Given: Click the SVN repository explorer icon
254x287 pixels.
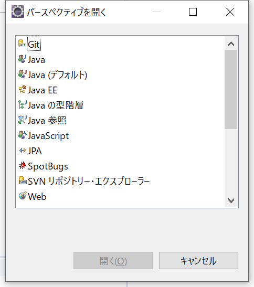Looking at the screenshot, I should coord(23,180).
